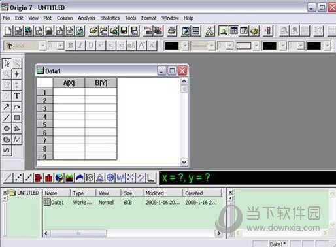Open the Analysis menu

point(86,18)
